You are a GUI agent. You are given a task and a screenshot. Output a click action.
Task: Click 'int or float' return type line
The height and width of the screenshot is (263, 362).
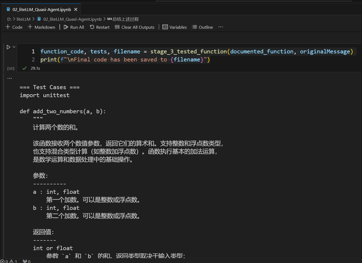tap(53, 248)
